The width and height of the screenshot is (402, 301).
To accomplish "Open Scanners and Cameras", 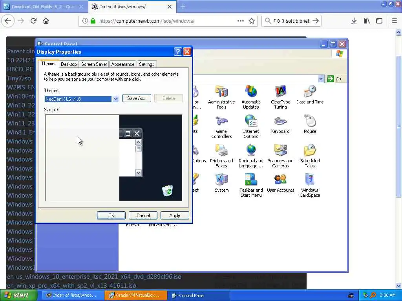I will 280,156.
